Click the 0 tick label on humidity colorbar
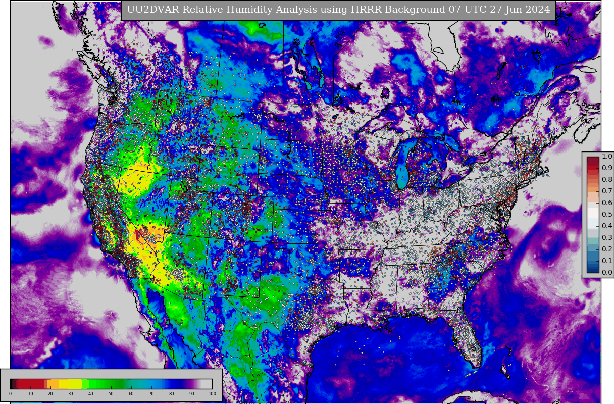 coord(10,394)
